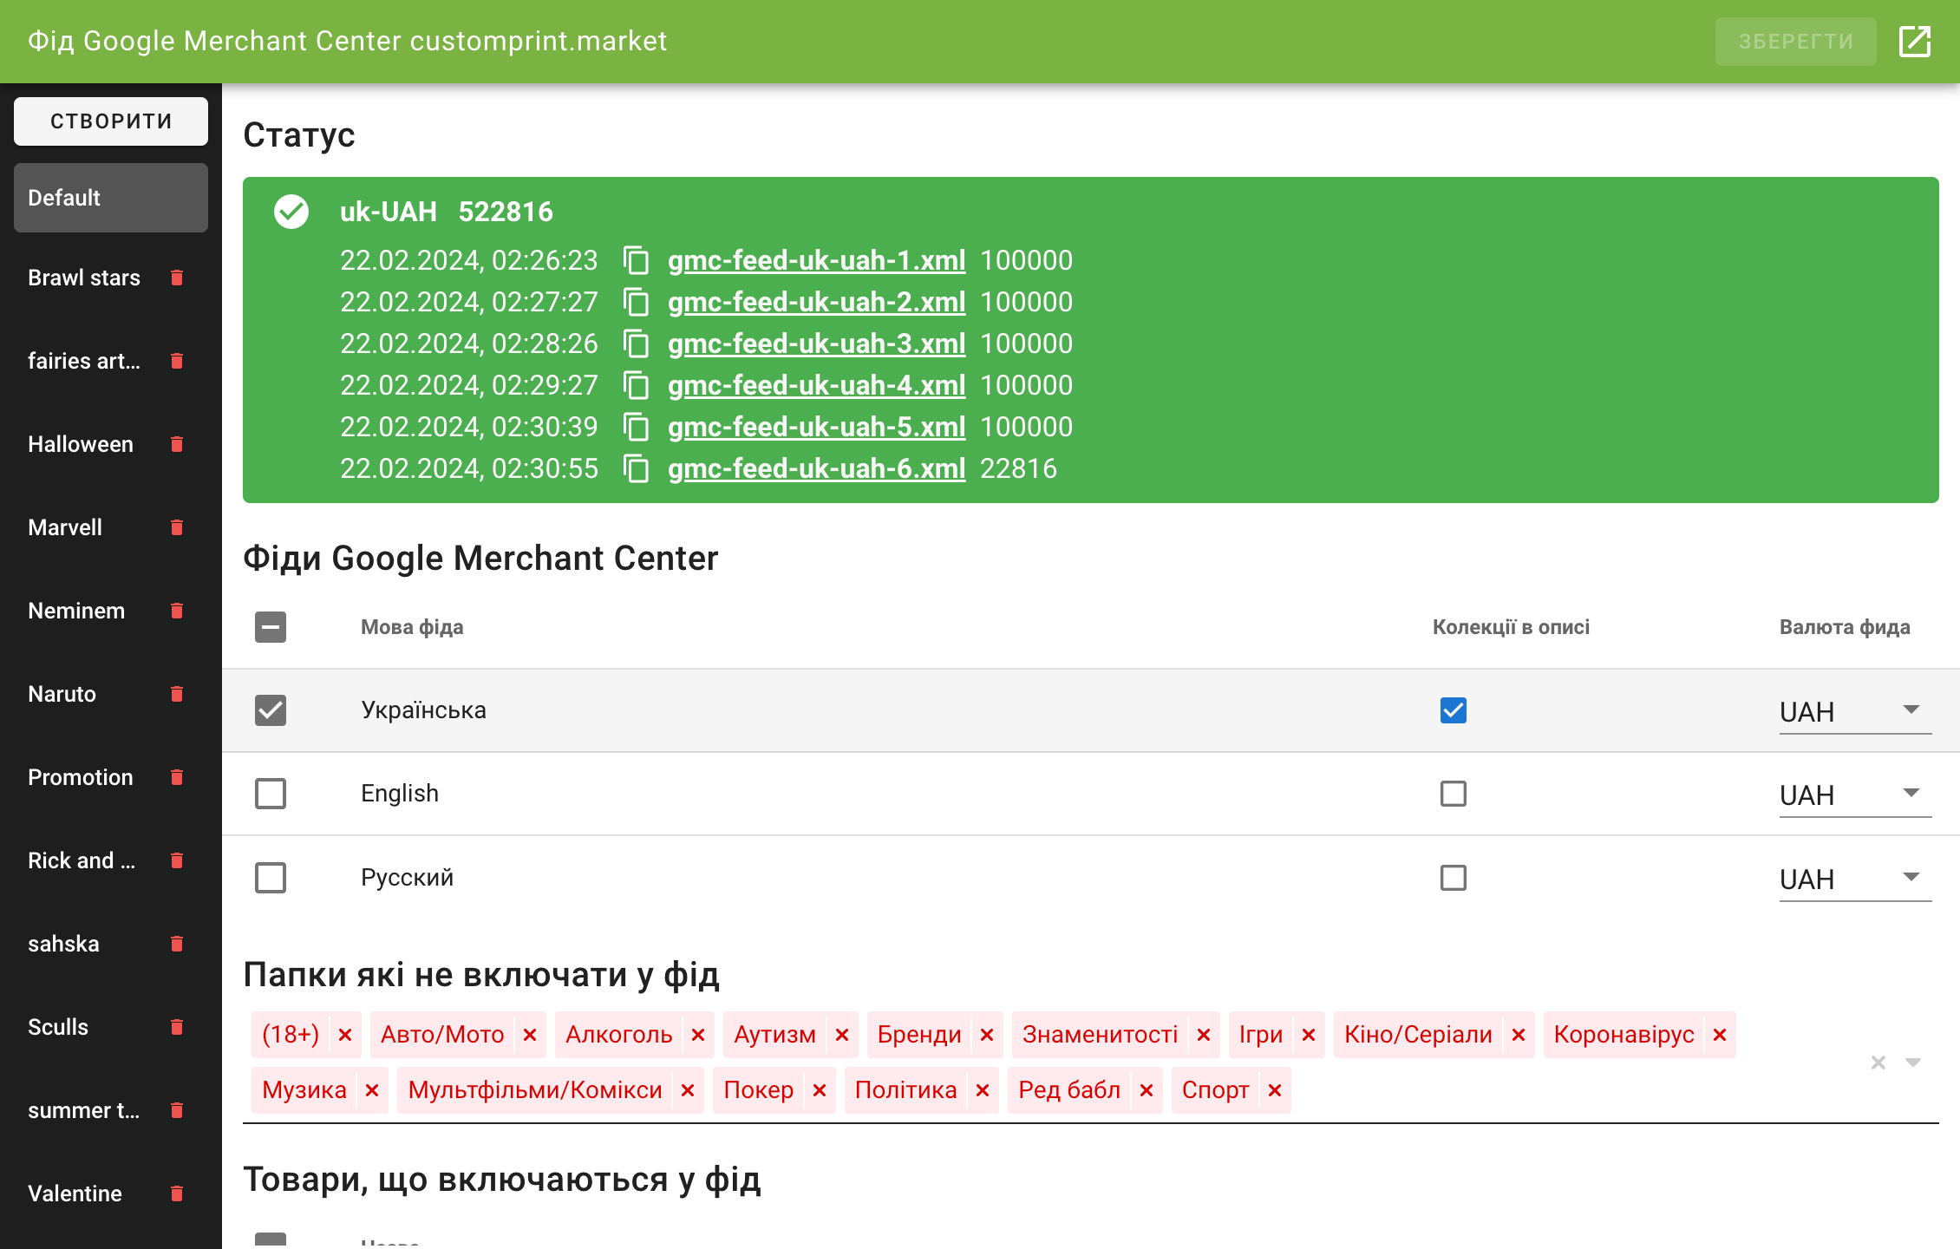Remove the Бренди folder tag
The height and width of the screenshot is (1249, 1960).
click(x=987, y=1035)
